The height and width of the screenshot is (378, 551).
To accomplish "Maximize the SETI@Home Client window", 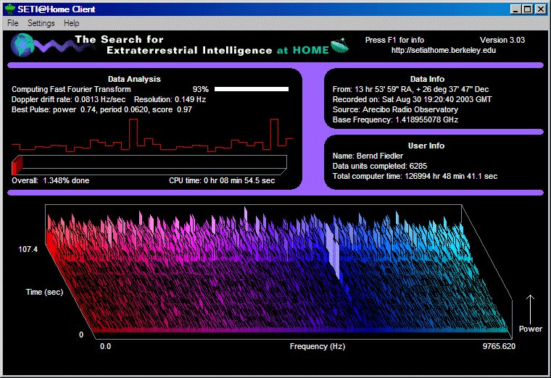I will pos(528,9).
